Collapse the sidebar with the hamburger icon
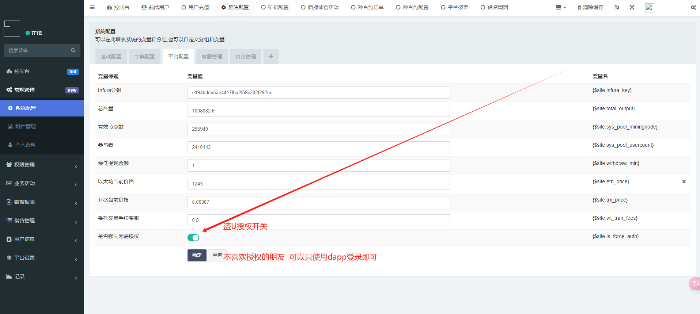 tap(92, 7)
